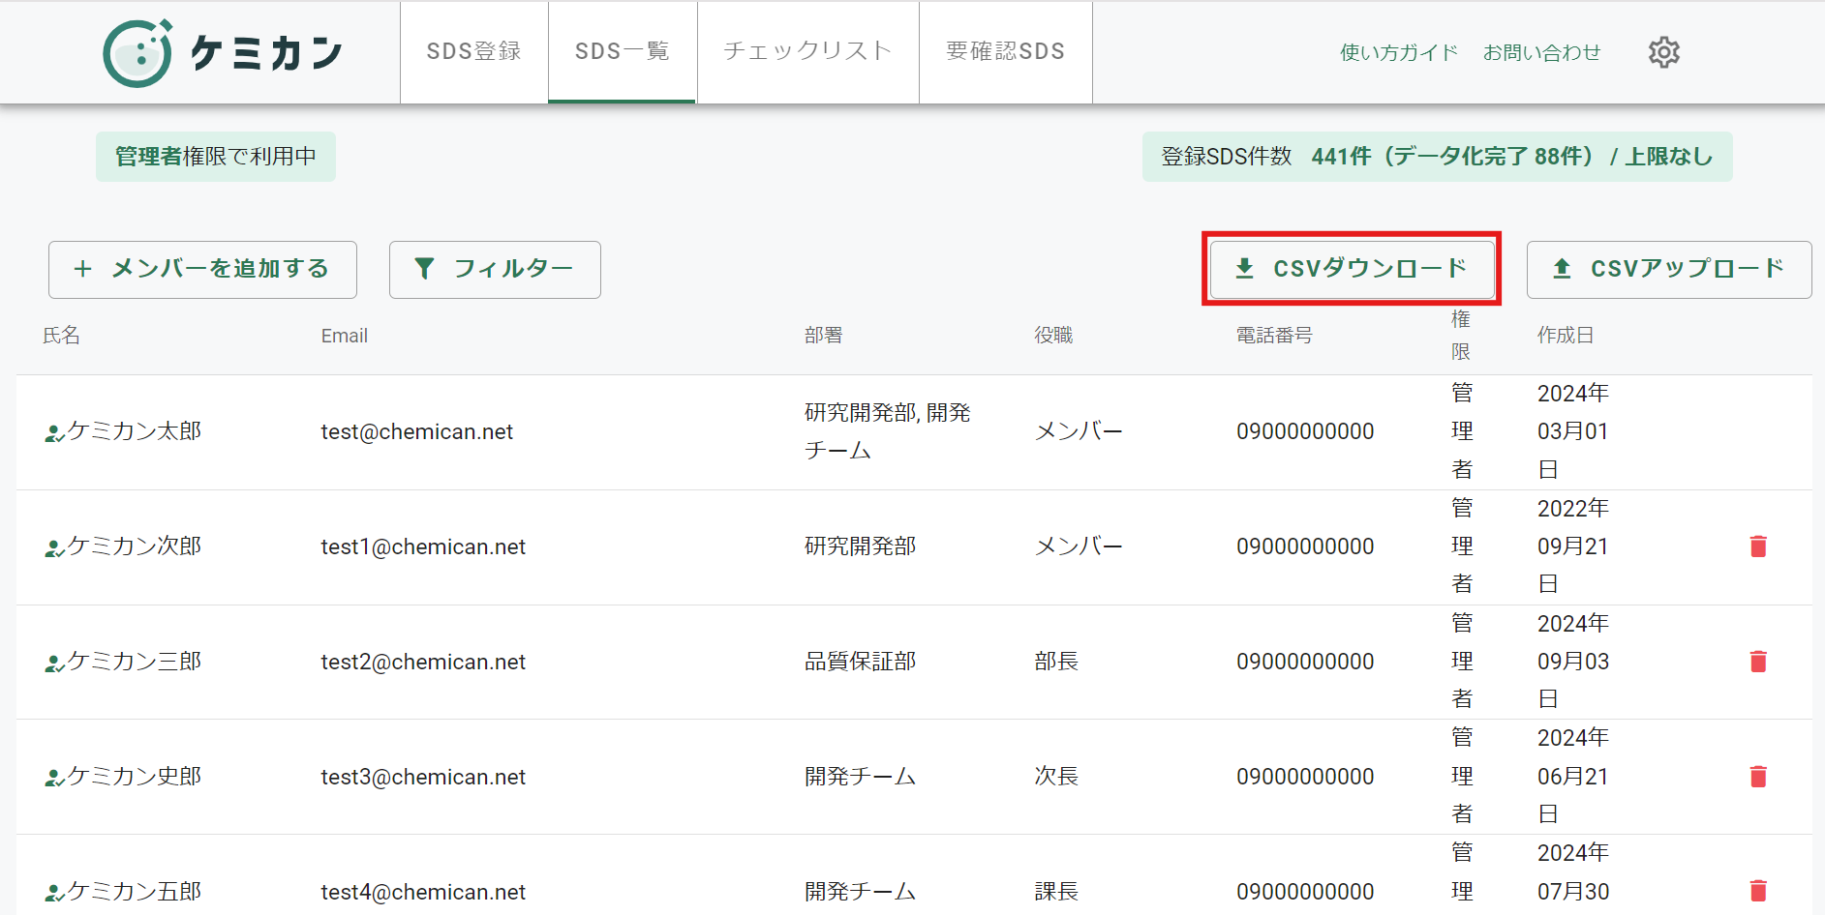The height and width of the screenshot is (915, 1825).
Task: Click the 作成日 column header
Action: 1566,336
